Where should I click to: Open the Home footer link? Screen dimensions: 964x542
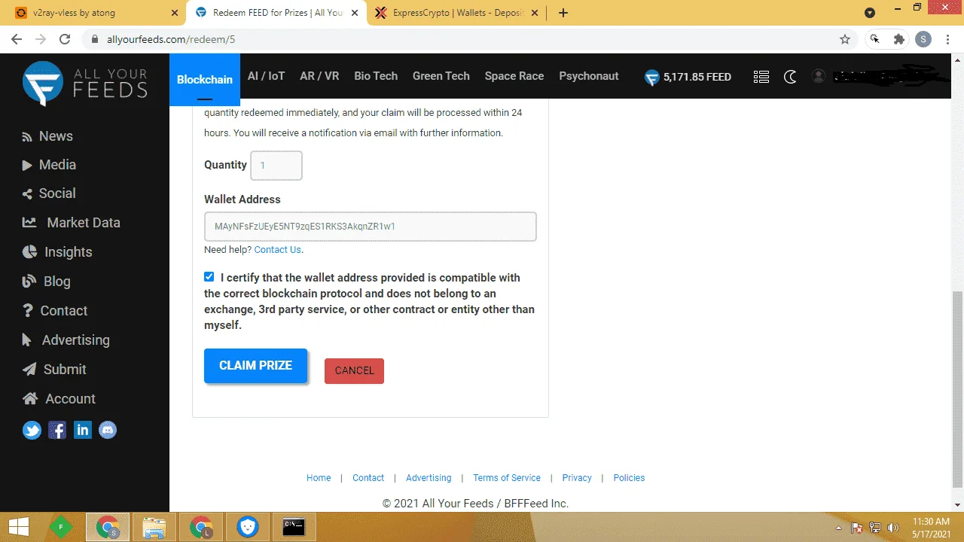(x=319, y=478)
